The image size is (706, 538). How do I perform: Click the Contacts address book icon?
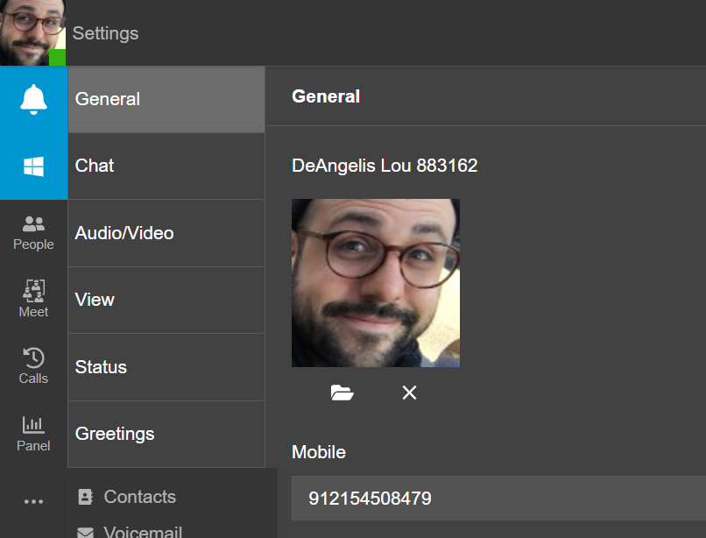(86, 497)
